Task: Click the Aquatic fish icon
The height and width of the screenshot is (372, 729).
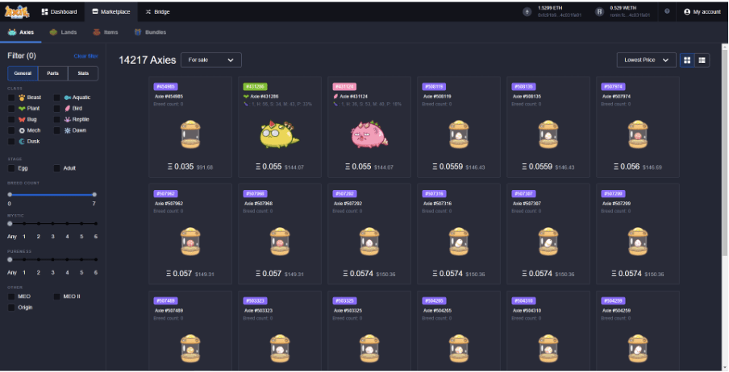Action: point(68,97)
